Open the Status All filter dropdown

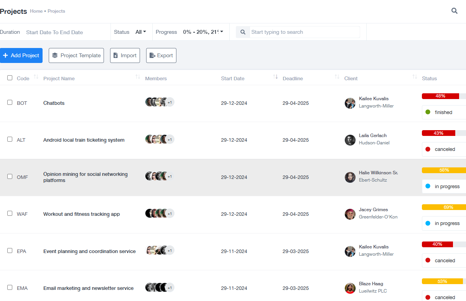pos(140,32)
